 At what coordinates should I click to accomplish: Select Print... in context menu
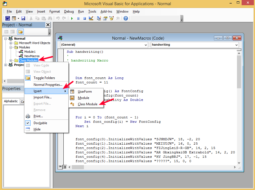pos(38,116)
